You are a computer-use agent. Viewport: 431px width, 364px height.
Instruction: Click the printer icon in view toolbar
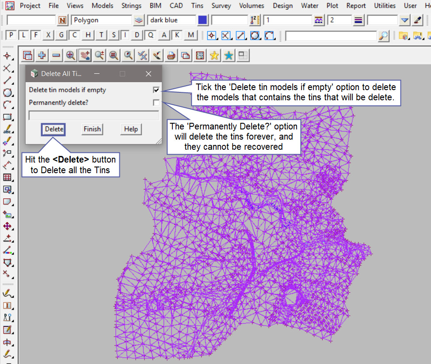click(x=172, y=55)
